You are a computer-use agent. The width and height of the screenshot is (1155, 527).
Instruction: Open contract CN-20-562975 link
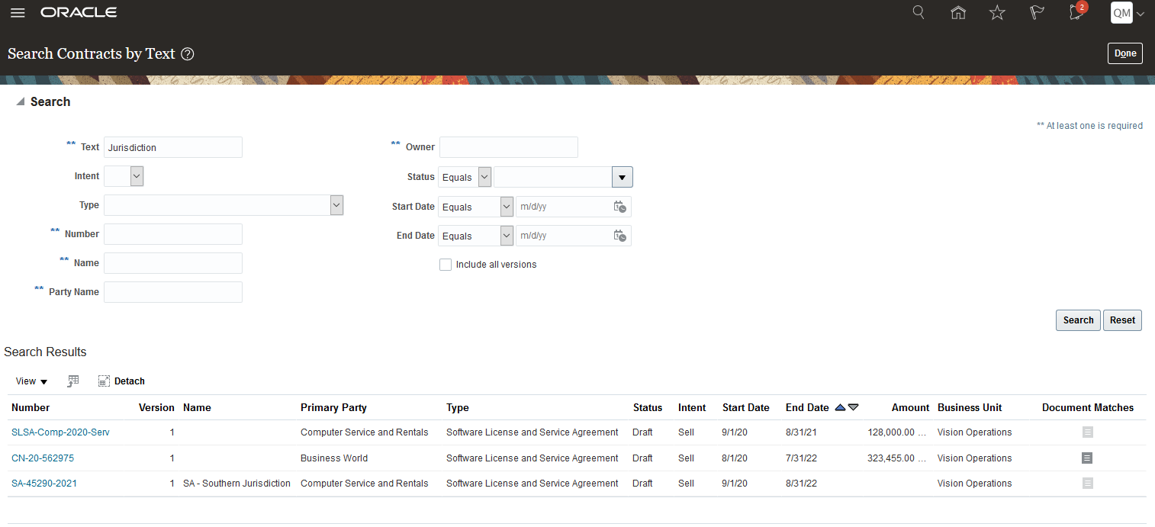click(x=43, y=458)
